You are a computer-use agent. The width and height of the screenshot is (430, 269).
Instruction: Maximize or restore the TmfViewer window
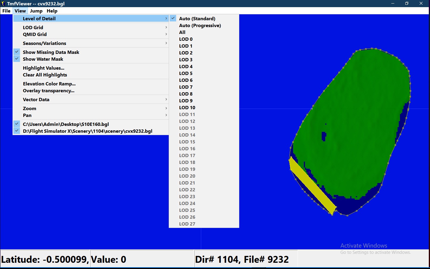click(407, 4)
